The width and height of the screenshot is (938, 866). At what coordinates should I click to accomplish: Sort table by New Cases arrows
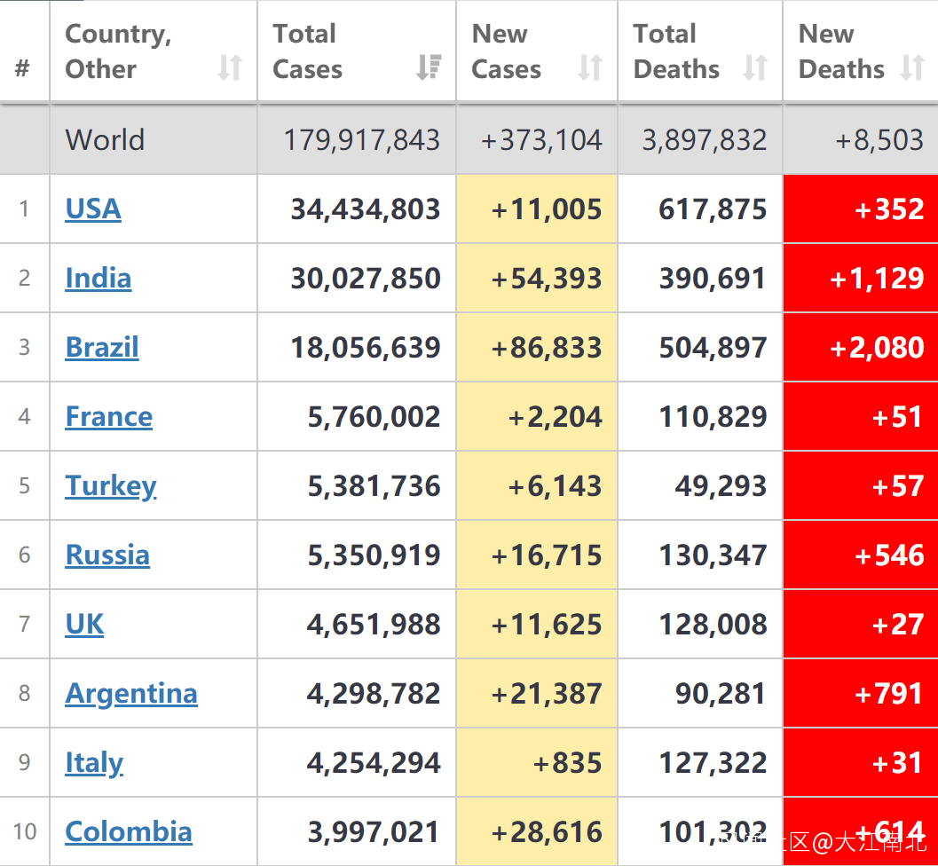[590, 68]
